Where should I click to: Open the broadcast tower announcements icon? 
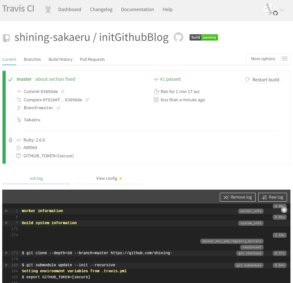pyautogui.click(x=48, y=9)
